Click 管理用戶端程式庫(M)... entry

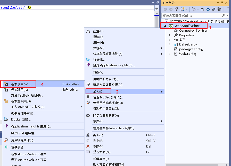[x=125, y=103]
